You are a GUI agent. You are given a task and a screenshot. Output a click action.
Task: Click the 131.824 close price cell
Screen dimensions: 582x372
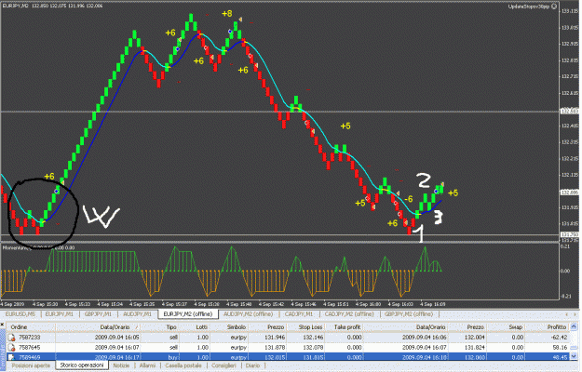[474, 348]
